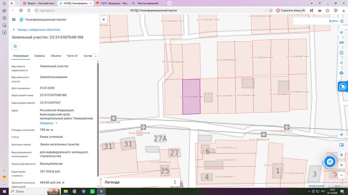Select the highlighted purple parcel on the map
Viewport: 348px width, 195px height.
point(191,96)
